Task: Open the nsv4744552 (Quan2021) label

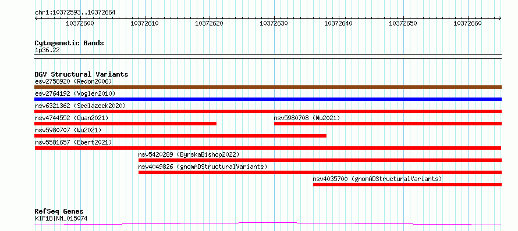Action: pos(72,118)
